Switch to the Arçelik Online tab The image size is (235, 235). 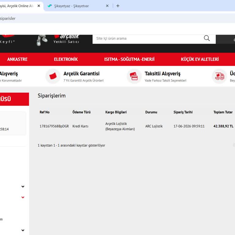(x=21, y=6)
